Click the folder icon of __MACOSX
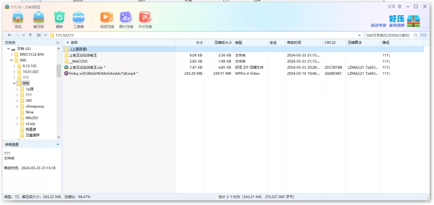Screen dimensions: 434x205 click(x=66, y=61)
